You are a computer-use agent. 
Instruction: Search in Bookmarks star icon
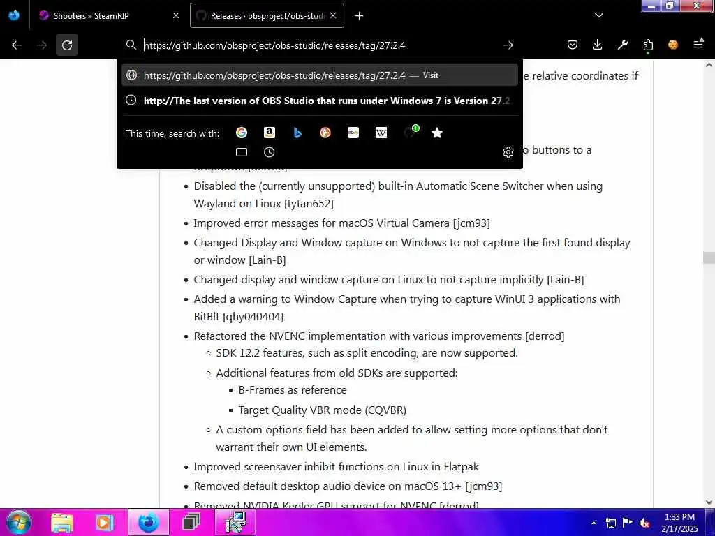437,133
